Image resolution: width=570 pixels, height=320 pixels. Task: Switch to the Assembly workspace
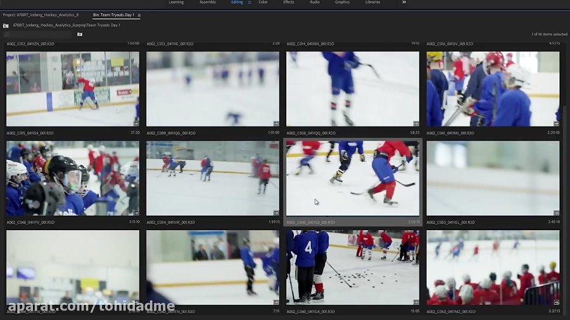point(208,2)
